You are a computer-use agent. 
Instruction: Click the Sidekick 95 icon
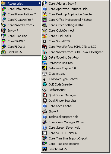pos(4,52)
